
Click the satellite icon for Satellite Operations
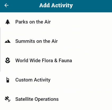(x=8, y=99)
